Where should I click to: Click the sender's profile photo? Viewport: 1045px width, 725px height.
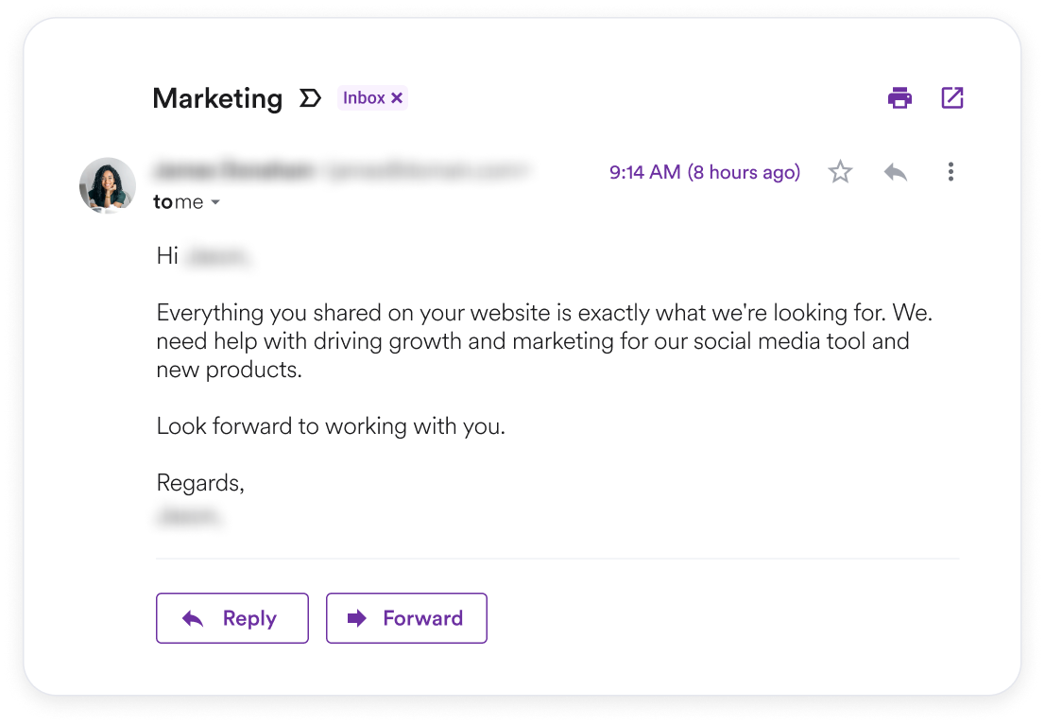[x=108, y=185]
